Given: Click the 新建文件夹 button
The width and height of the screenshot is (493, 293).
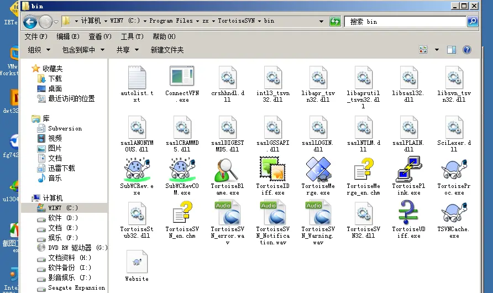Looking at the screenshot, I should (x=167, y=50).
